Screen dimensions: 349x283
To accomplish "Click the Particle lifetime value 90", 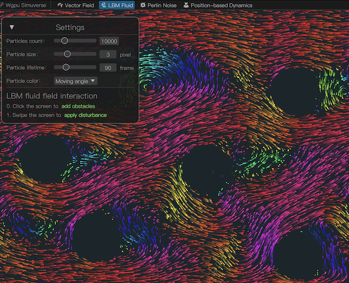I will click(x=108, y=68).
